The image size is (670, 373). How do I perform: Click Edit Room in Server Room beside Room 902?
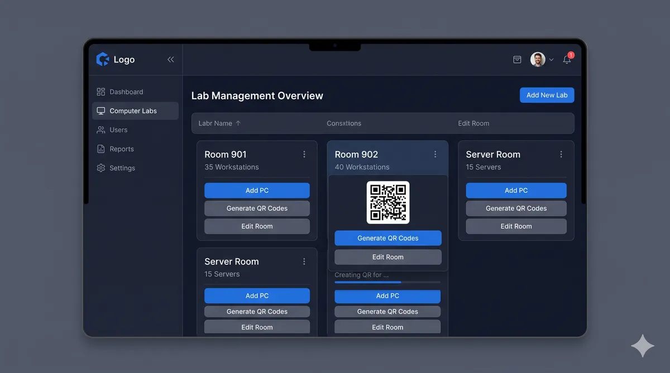coord(516,226)
